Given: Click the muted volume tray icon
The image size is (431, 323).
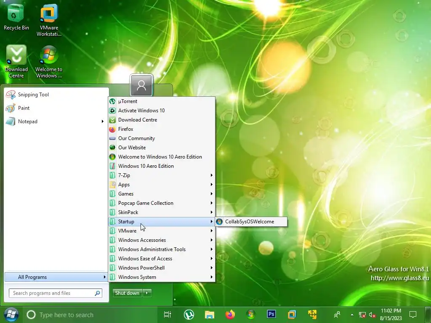Looking at the screenshot, I should (x=372, y=315).
